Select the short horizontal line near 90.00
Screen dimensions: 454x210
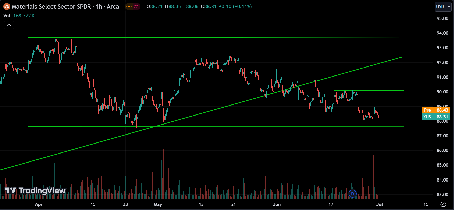tap(369, 90)
